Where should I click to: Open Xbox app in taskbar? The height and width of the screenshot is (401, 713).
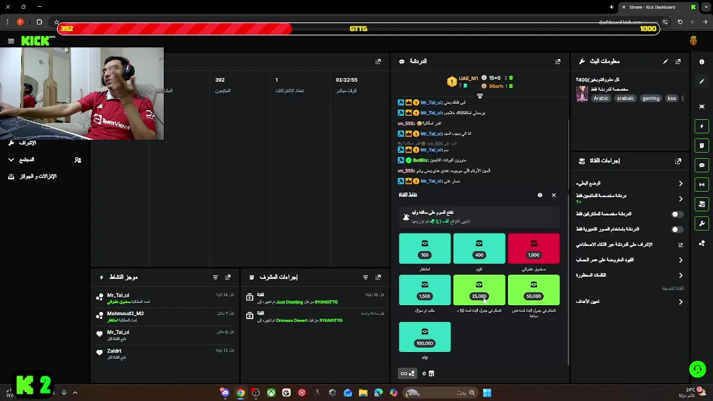[271, 393]
